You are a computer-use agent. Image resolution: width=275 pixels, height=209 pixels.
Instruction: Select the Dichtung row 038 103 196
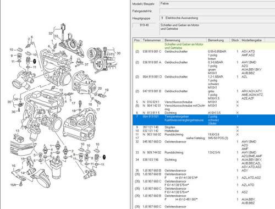click(204, 163)
